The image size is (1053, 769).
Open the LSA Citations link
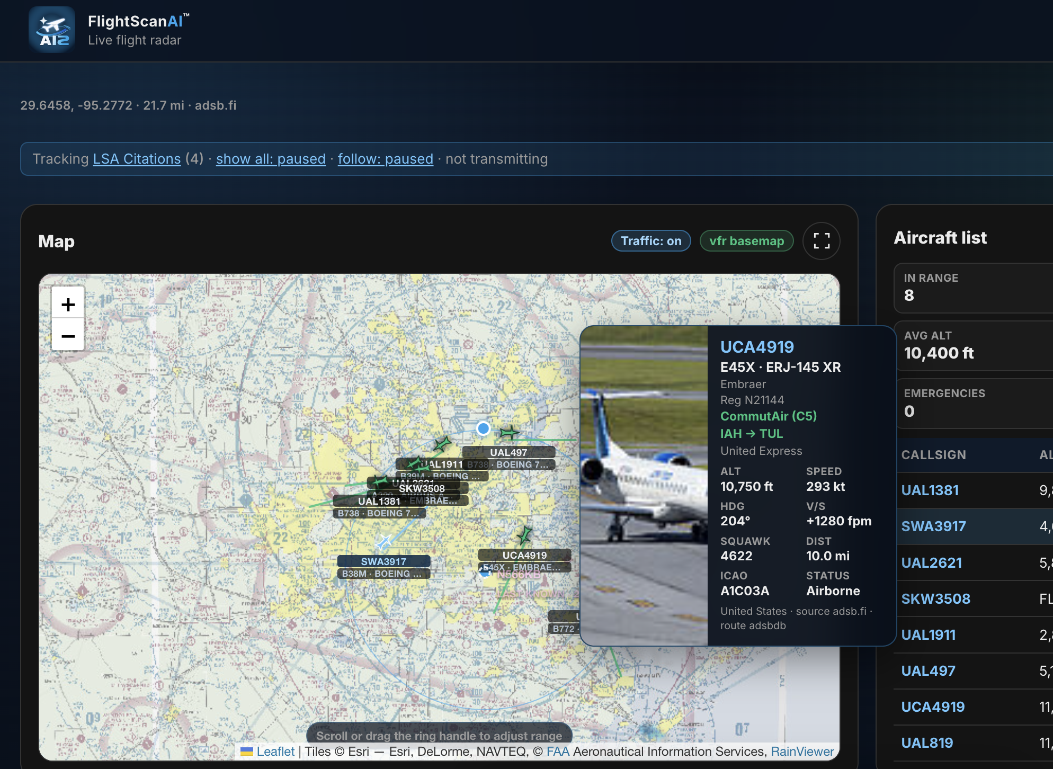pyautogui.click(x=137, y=159)
